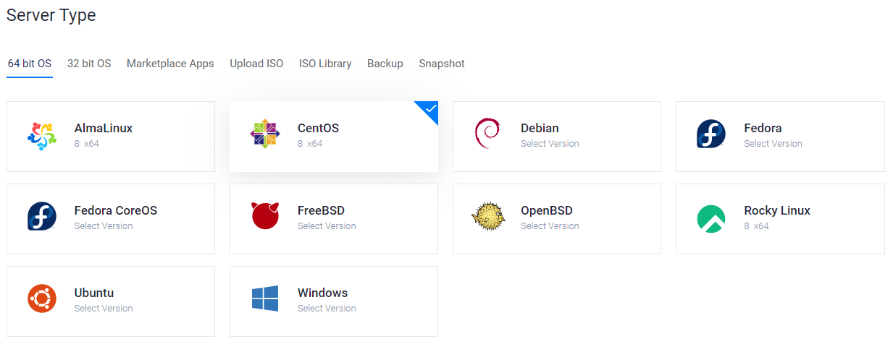This screenshot has width=893, height=344.
Task: Open Debian's Select Version dropdown
Action: [550, 144]
